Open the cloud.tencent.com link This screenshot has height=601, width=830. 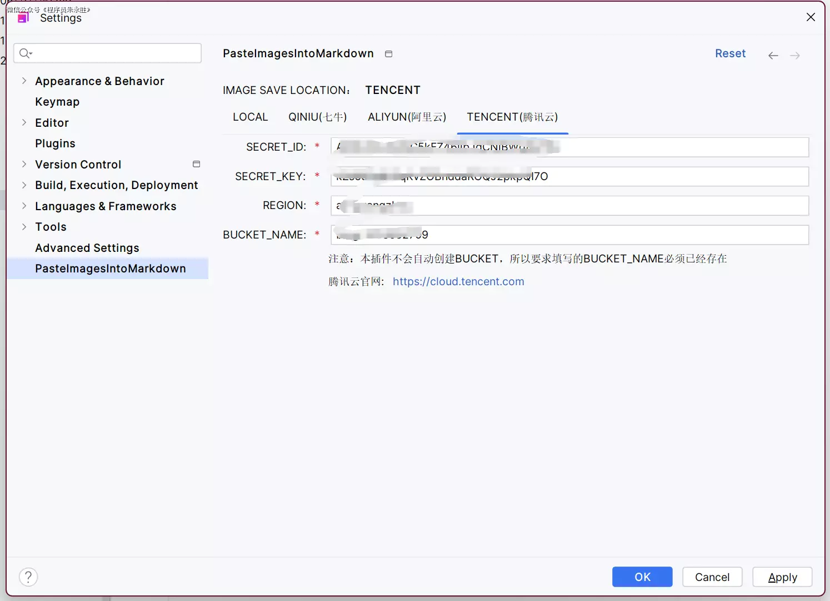click(458, 282)
